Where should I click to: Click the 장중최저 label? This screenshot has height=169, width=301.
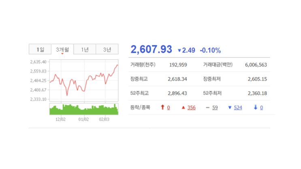[212, 79]
